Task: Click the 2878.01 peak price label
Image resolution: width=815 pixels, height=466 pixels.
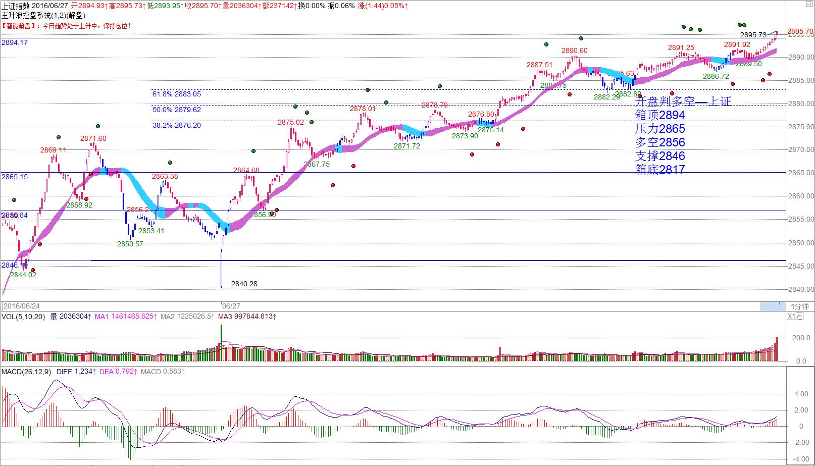Action: tap(363, 109)
